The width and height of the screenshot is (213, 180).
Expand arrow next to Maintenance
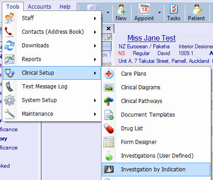pyautogui.click(x=95, y=114)
